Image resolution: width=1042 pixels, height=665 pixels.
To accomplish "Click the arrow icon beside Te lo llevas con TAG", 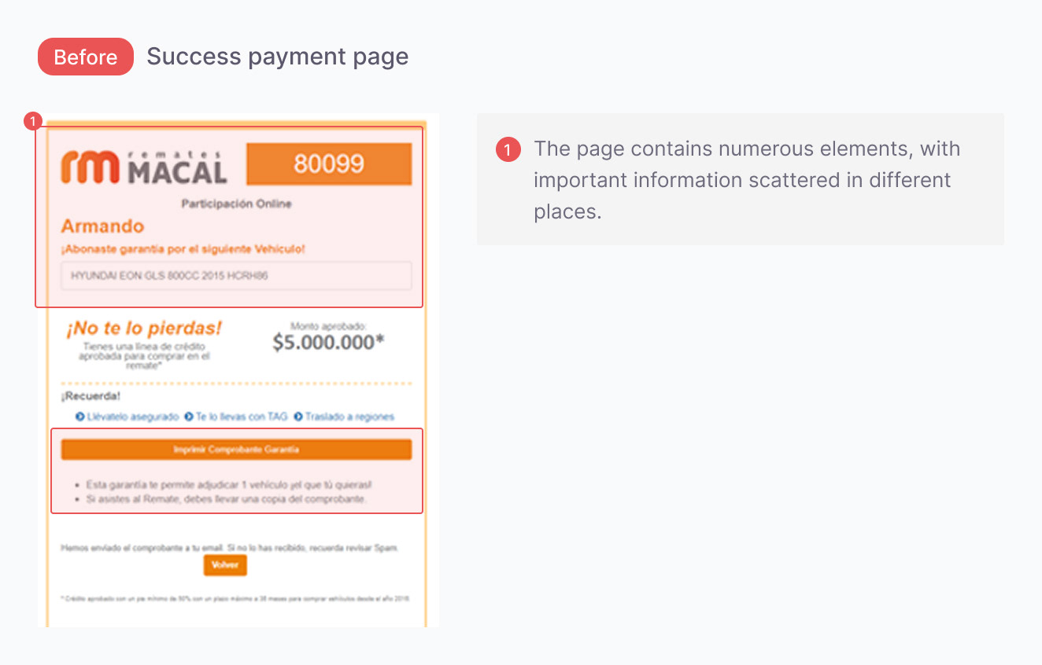I will pyautogui.click(x=189, y=417).
